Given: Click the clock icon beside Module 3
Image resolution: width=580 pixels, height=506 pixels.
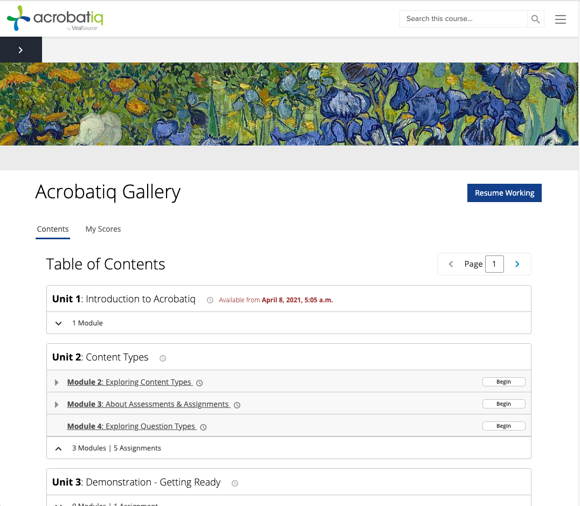Looking at the screenshot, I should pyautogui.click(x=237, y=404).
